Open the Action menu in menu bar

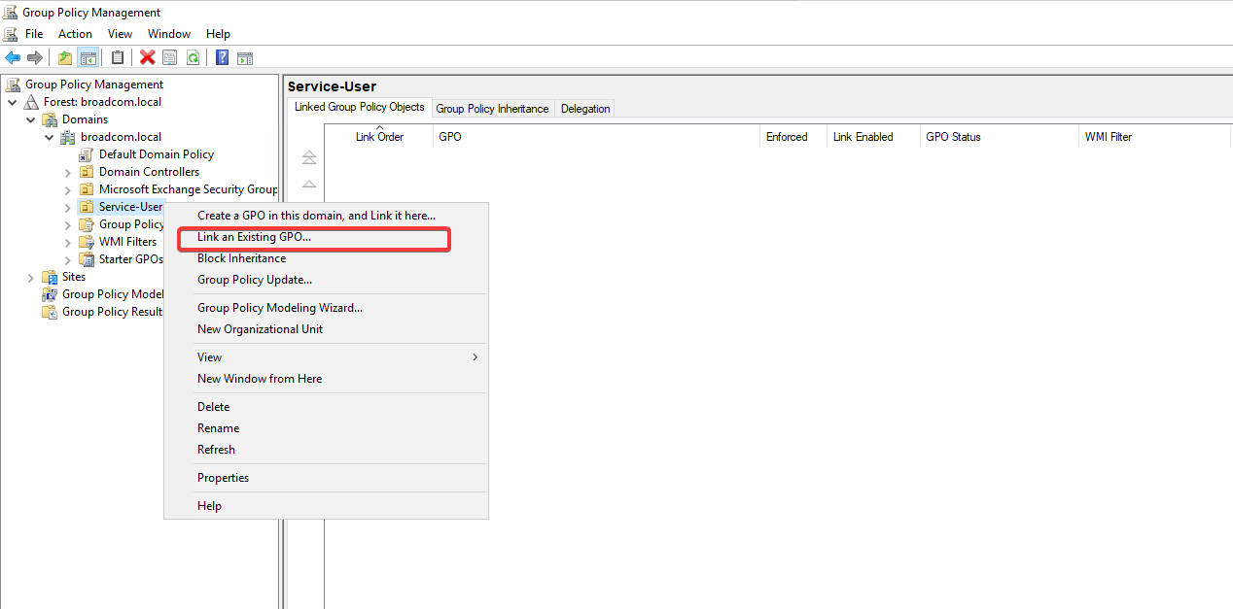(75, 34)
